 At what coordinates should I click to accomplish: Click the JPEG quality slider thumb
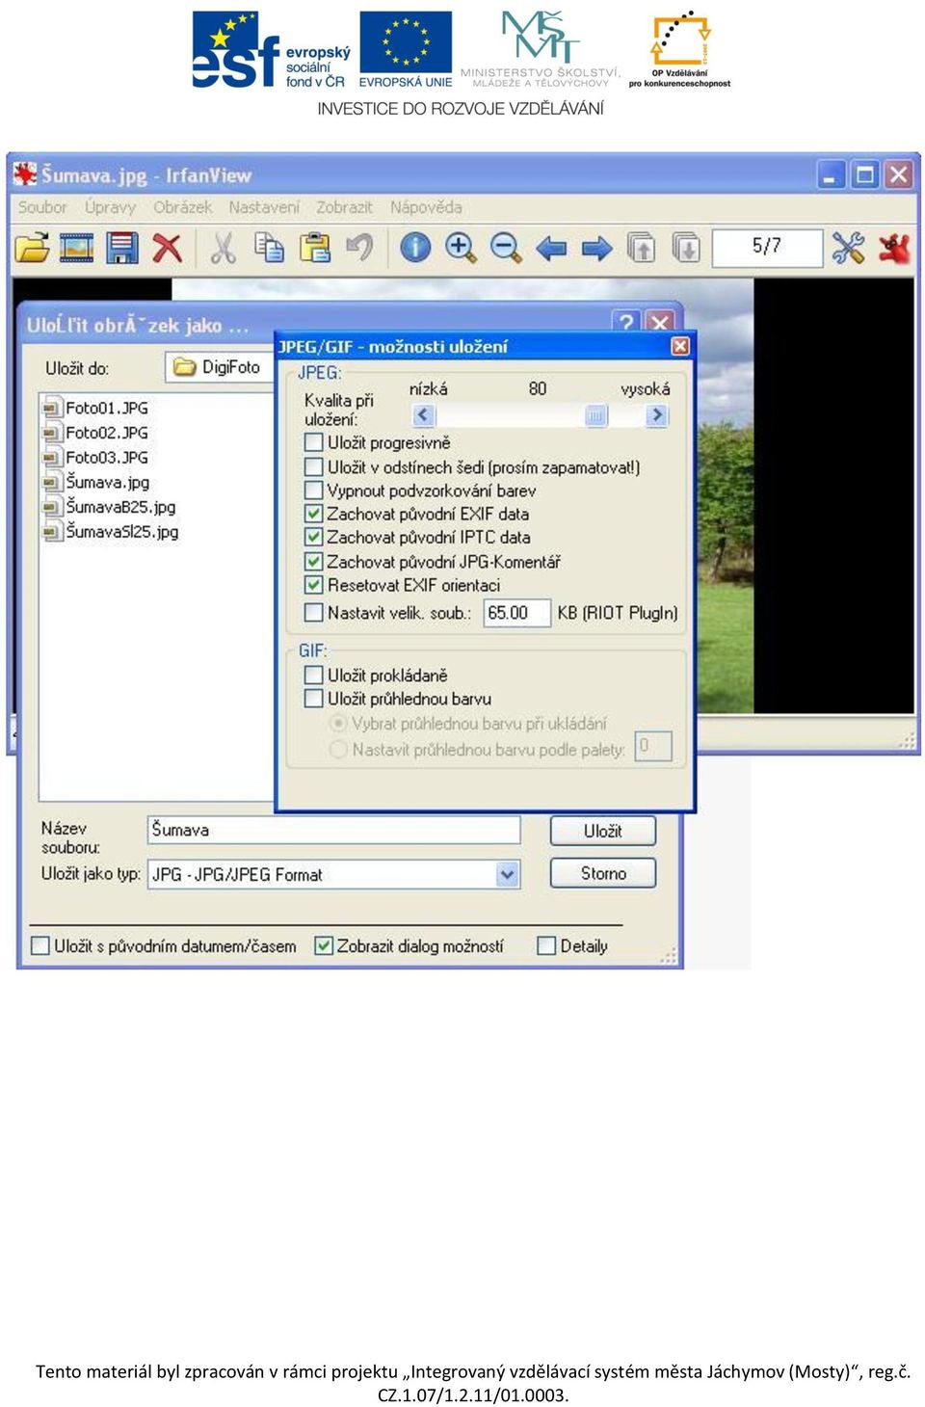point(596,415)
